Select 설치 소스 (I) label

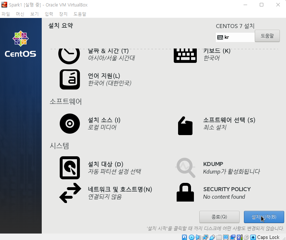104,120
